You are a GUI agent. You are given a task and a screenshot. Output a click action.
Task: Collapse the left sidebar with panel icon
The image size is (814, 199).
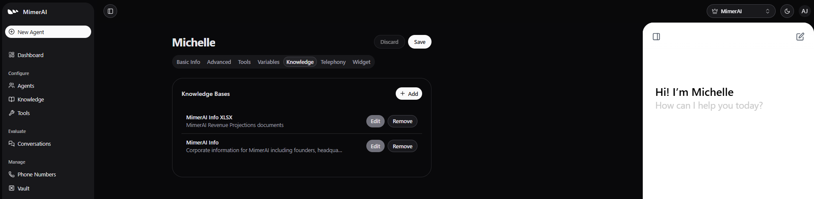110,11
